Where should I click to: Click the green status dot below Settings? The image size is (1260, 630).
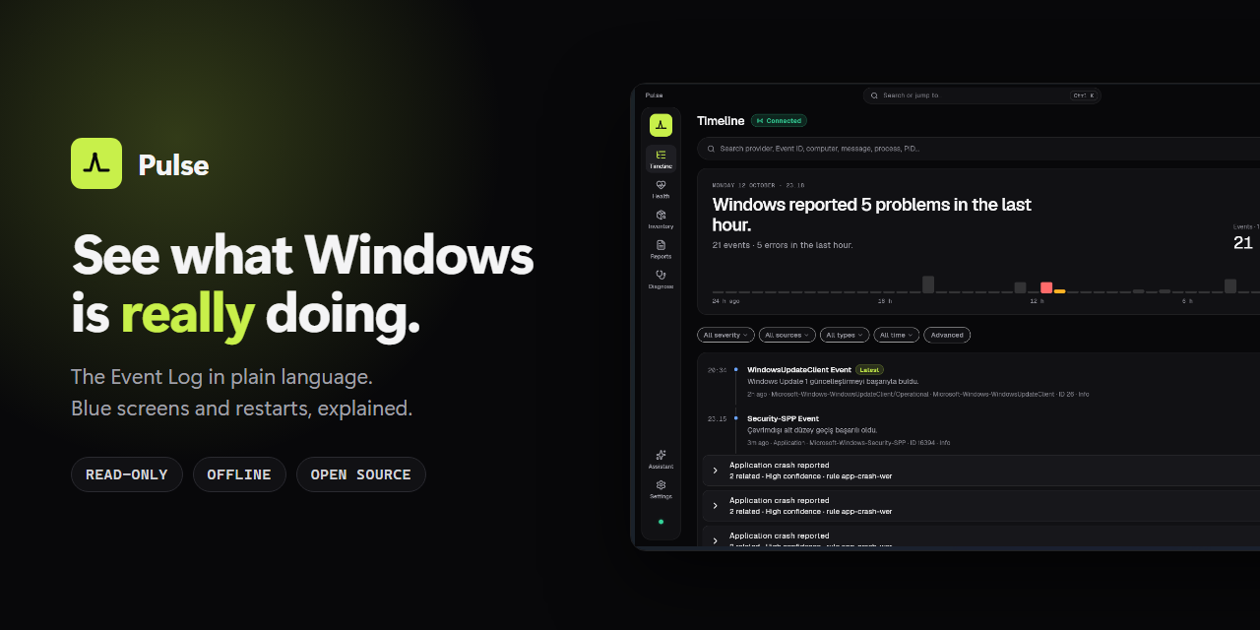(661, 522)
